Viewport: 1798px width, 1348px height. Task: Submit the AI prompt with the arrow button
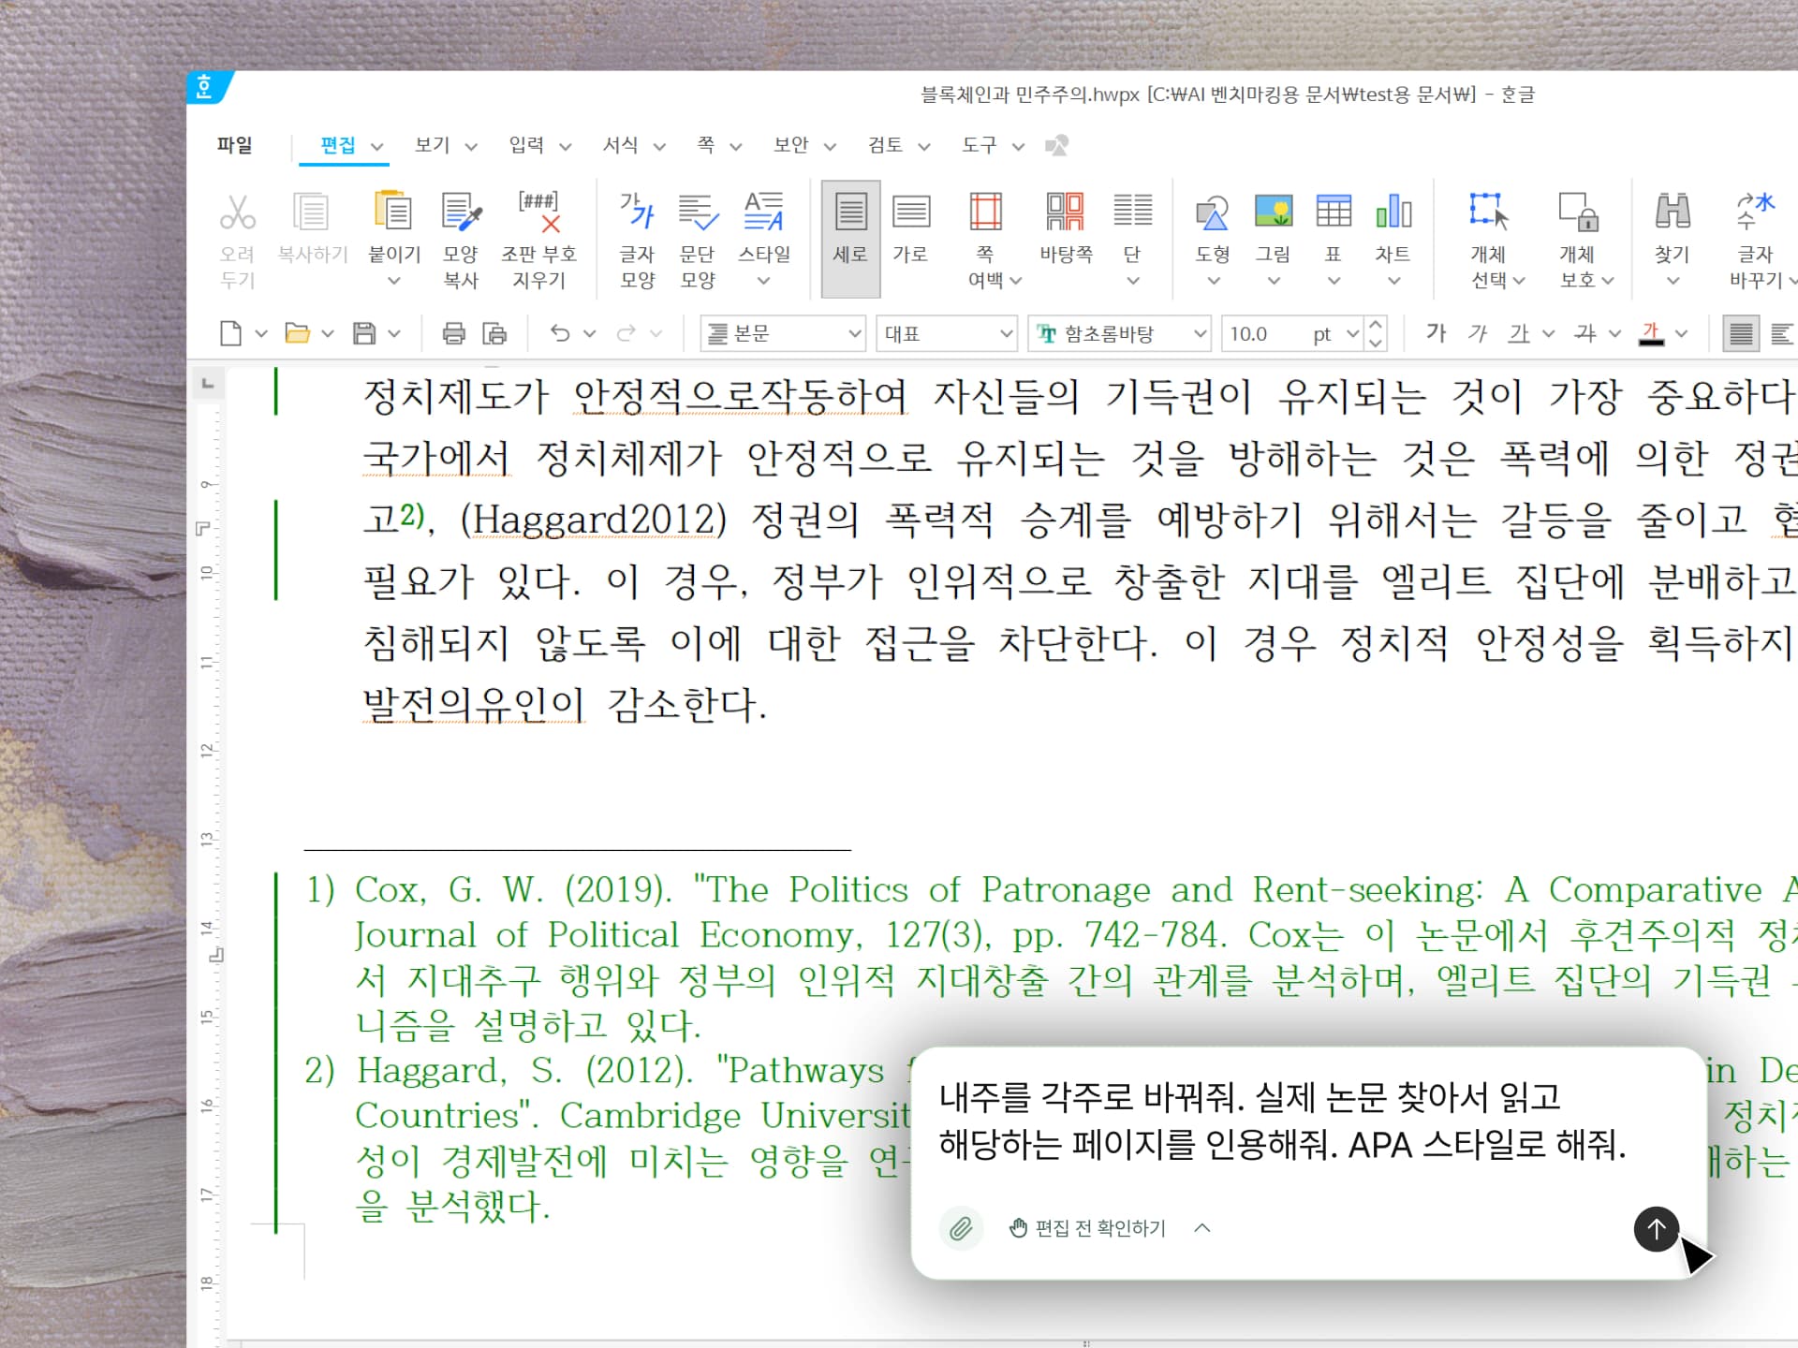click(1656, 1229)
